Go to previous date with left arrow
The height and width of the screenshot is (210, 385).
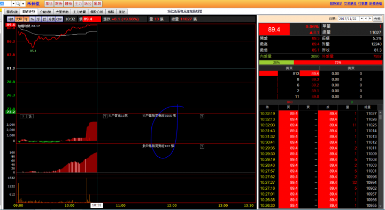tap(366, 19)
